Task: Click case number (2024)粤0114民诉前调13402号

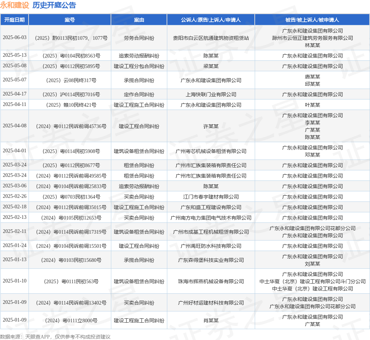Action: click(71, 303)
